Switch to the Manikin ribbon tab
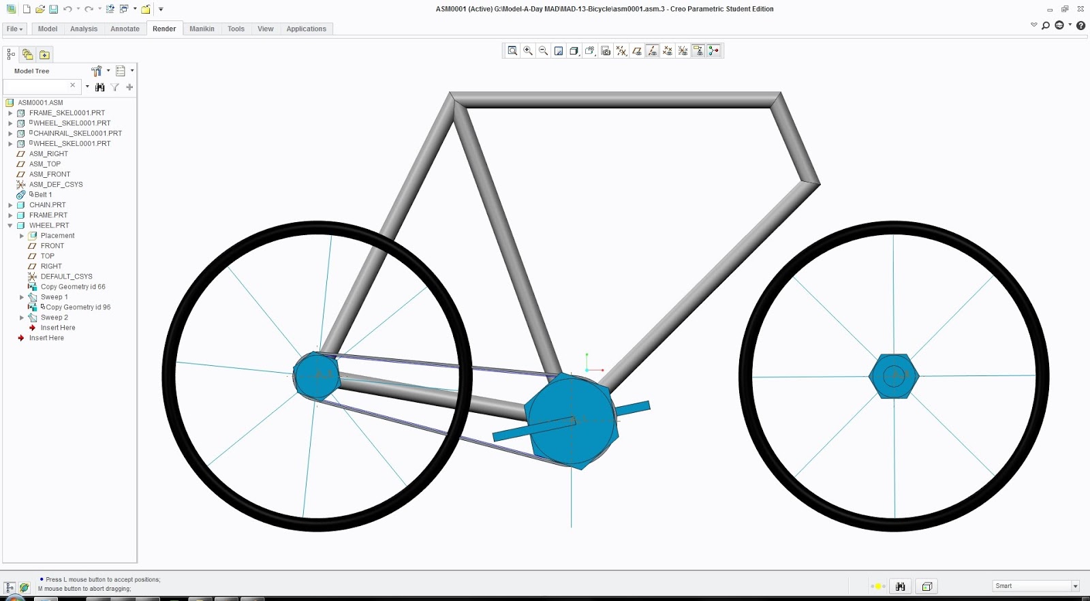 202,29
